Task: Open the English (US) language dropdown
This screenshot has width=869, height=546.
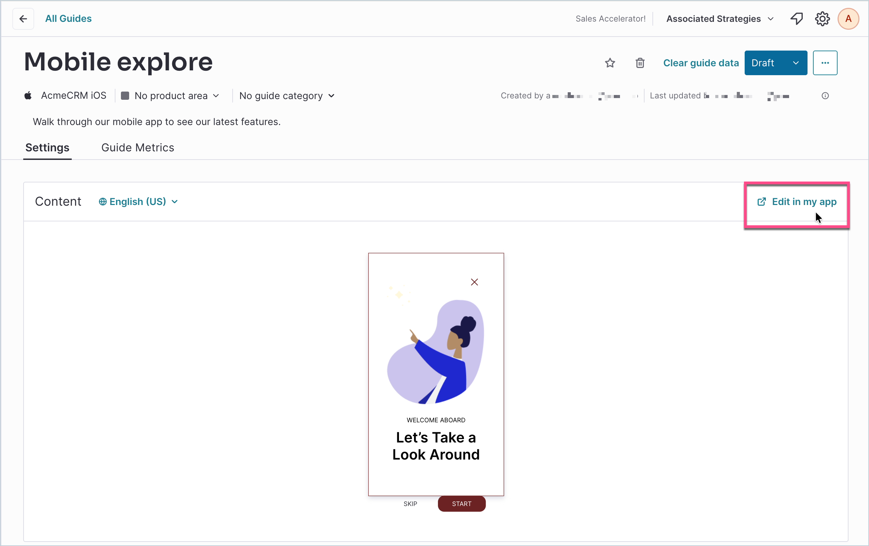Action: coord(139,202)
